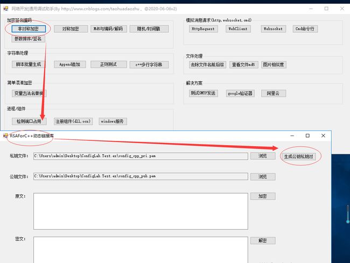Click 生成公钥私钥对 to generate key pair

(299, 157)
